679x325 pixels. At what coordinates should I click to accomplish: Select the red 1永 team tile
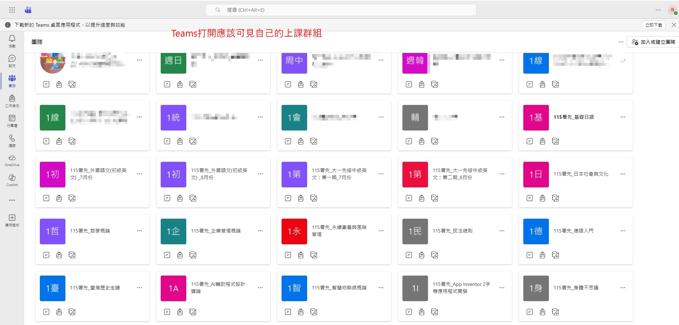point(294,231)
